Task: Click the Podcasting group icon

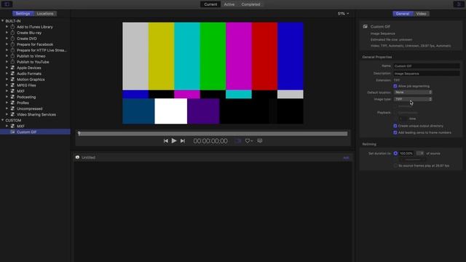Action: pyautogui.click(x=12, y=97)
